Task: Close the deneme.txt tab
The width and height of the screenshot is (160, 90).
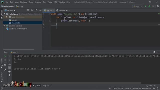Action: (x=69, y=10)
